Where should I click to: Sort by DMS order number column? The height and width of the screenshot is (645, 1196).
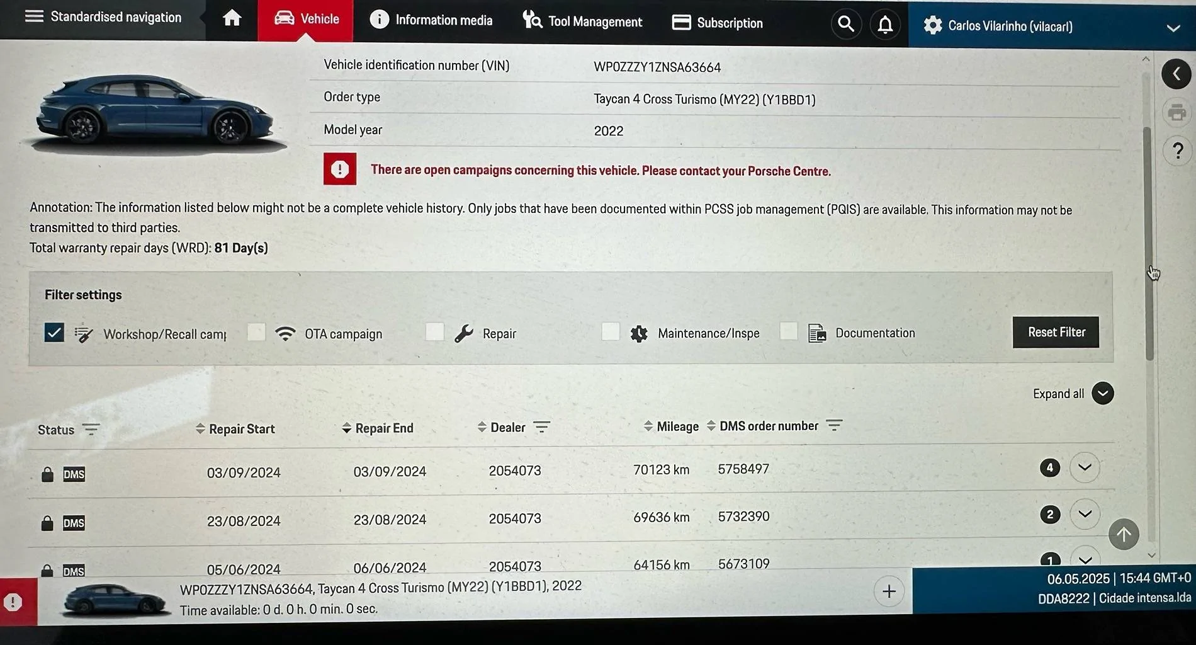pos(762,426)
